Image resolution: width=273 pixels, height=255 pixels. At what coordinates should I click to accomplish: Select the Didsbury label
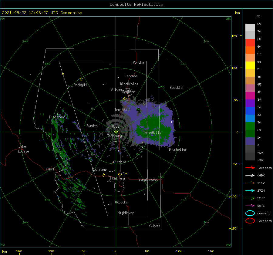115,136
